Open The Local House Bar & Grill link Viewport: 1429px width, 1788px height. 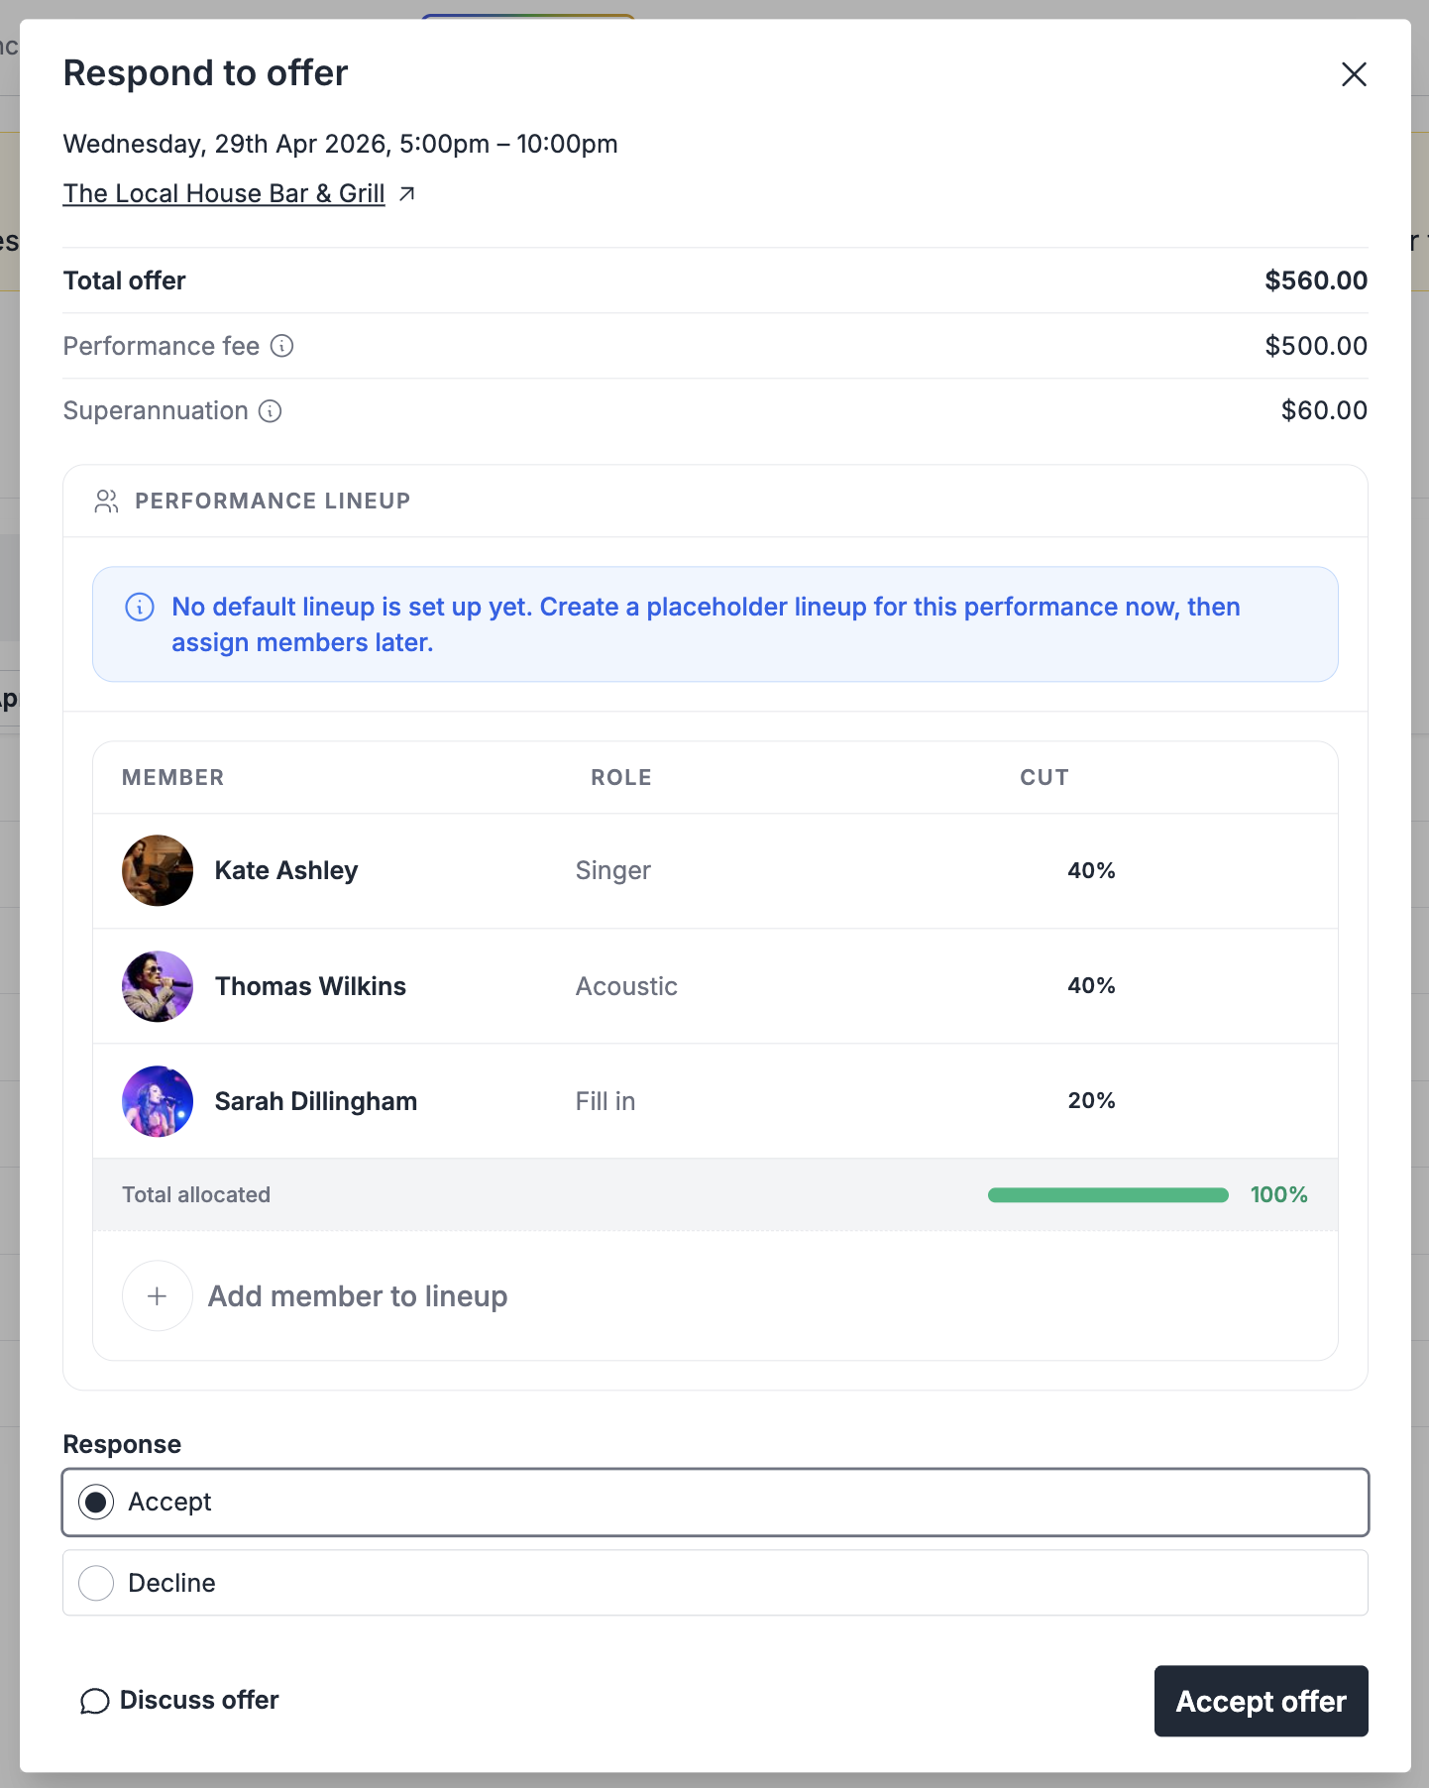click(x=224, y=194)
